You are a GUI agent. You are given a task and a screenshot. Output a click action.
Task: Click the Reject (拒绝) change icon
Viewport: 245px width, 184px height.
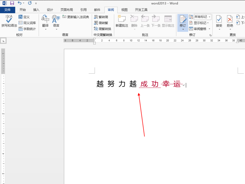(230, 21)
